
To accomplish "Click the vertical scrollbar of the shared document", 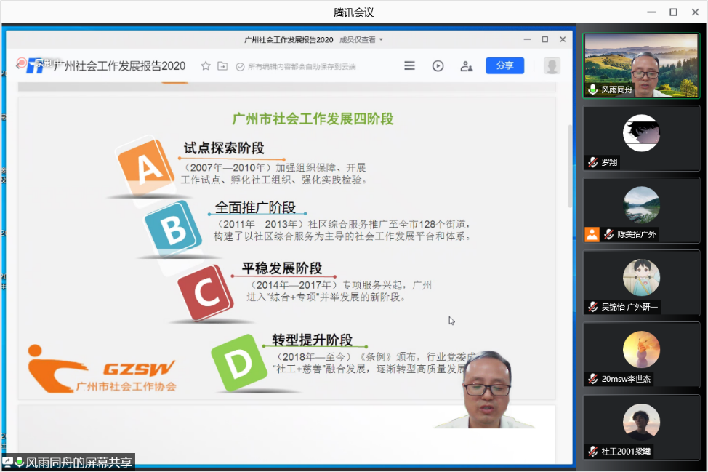I will tap(570, 167).
